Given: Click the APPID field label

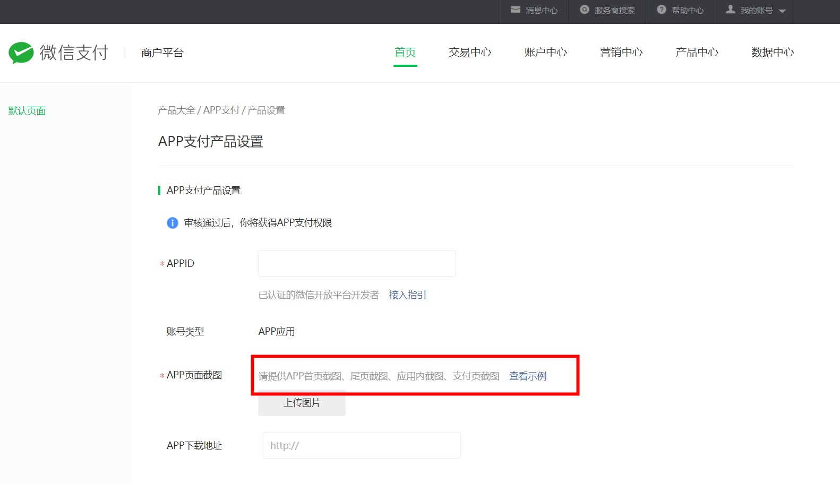Looking at the screenshot, I should (x=181, y=263).
